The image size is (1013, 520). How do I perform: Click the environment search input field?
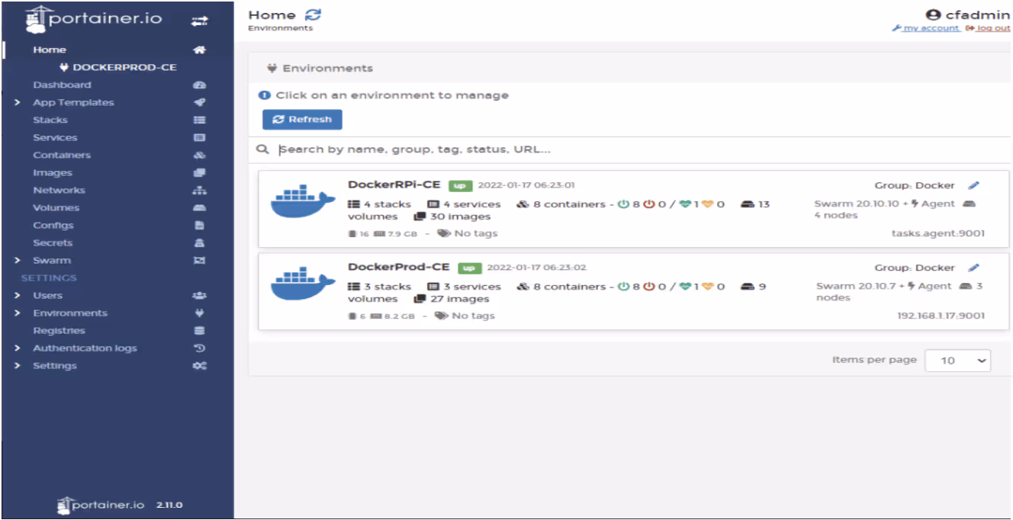pos(641,149)
